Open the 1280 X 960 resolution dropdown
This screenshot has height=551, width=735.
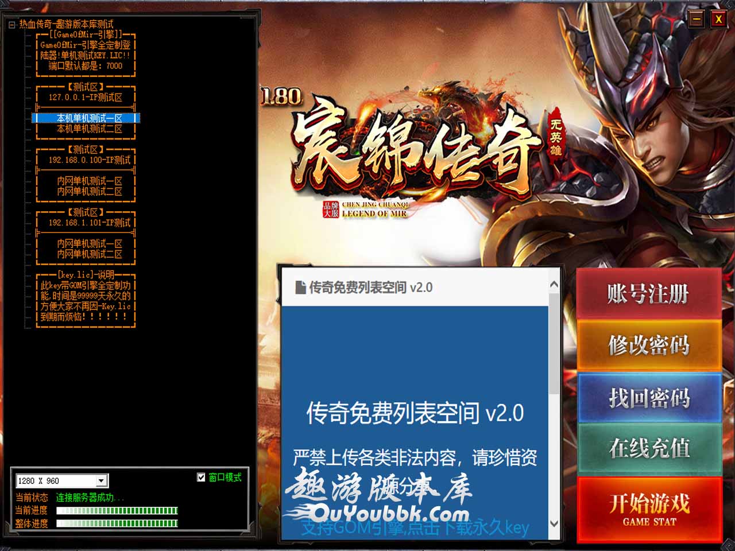(x=101, y=480)
